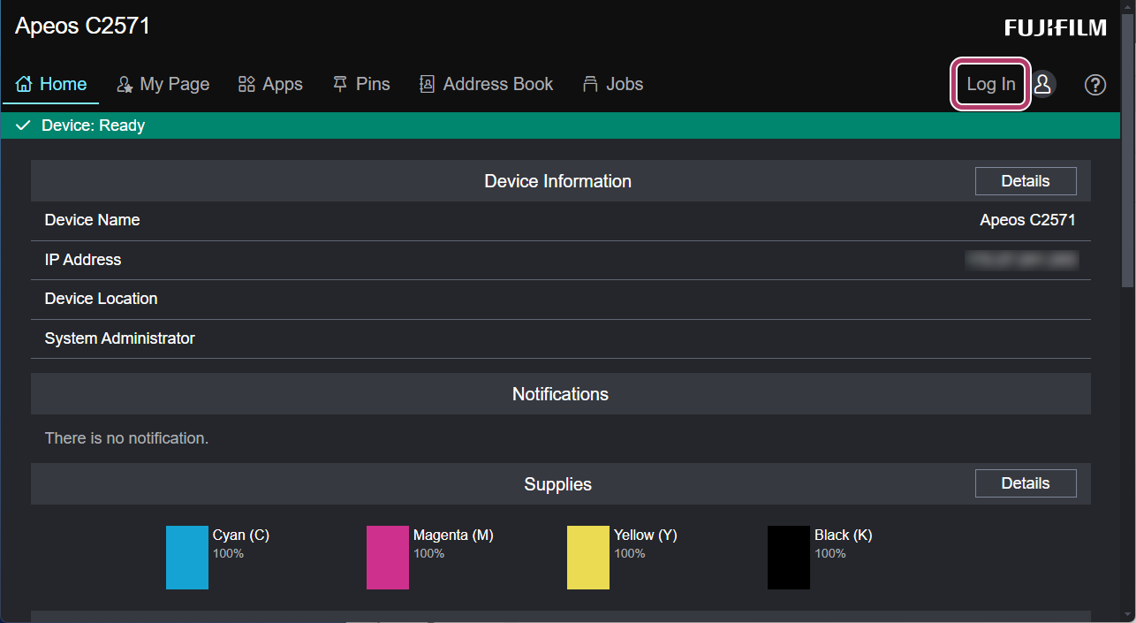The width and height of the screenshot is (1136, 623).
Task: Click the Black toner level swatch
Action: coord(789,558)
